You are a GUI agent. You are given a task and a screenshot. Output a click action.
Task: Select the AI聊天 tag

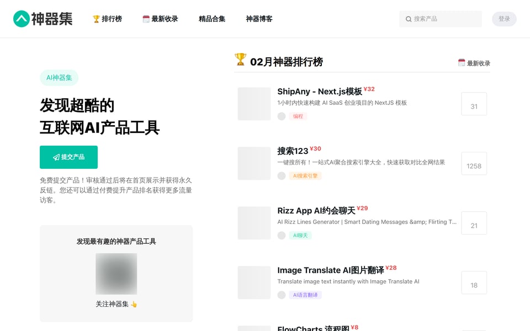click(x=300, y=236)
